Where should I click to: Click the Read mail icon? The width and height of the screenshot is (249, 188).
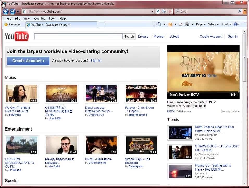pyautogui.click(x=180, y=24)
